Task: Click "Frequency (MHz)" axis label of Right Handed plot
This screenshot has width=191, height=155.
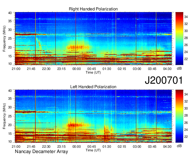Action: 4,38
